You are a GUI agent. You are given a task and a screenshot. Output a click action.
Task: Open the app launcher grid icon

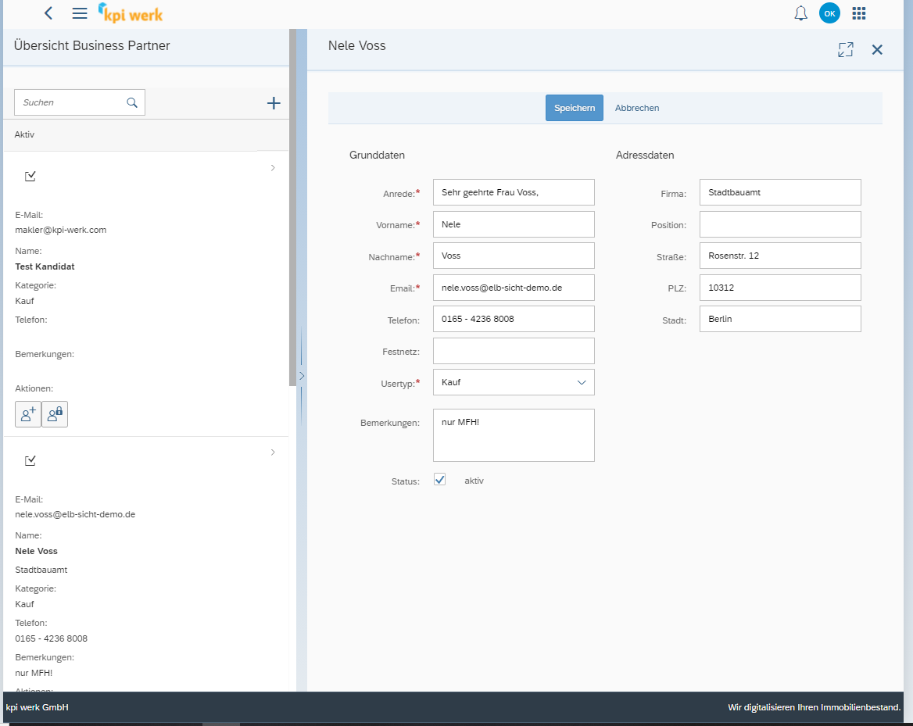(x=858, y=13)
